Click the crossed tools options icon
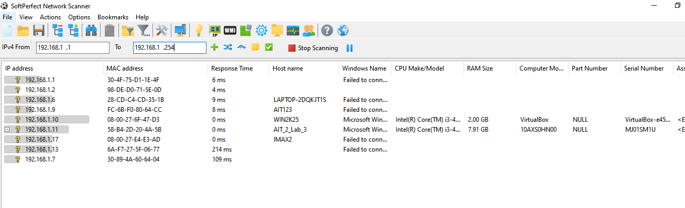This screenshot has height=208, width=685. tap(162, 30)
